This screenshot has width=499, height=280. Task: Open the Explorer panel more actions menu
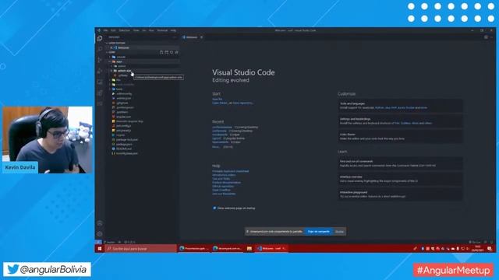point(175,37)
